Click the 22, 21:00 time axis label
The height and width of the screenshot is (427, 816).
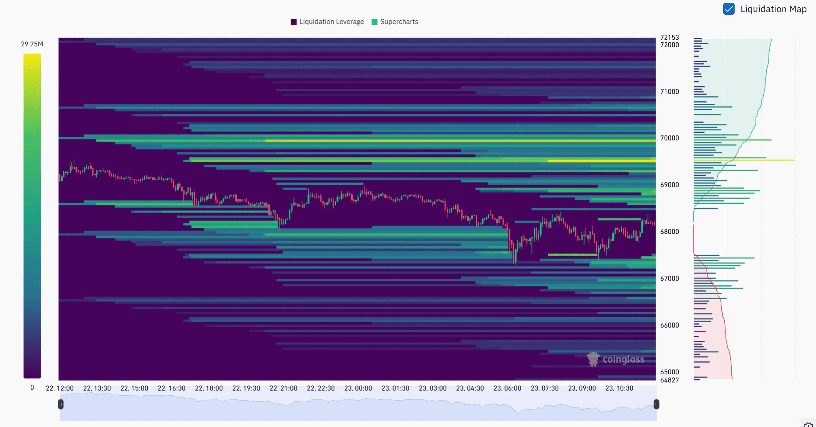[283, 388]
